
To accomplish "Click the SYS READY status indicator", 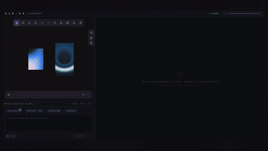I will (213, 13).
